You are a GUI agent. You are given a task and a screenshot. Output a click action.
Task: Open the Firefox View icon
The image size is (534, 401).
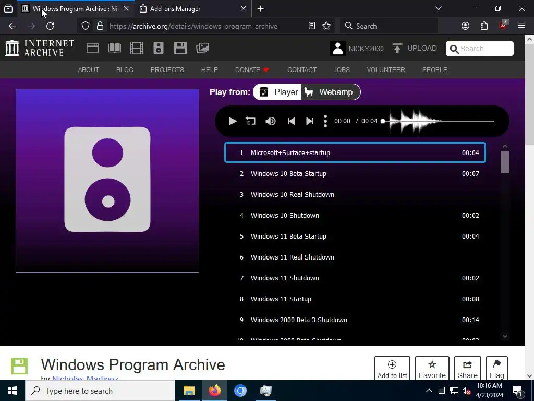(8, 8)
